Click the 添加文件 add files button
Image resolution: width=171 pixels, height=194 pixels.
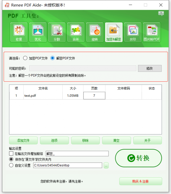[23, 140]
